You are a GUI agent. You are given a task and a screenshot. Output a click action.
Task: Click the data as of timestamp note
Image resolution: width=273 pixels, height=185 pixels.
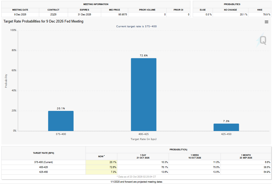point(136,177)
